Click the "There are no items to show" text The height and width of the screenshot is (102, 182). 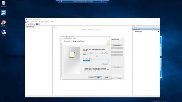pos(92,30)
